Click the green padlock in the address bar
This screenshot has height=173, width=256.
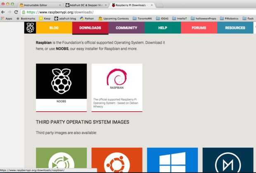[24, 12]
